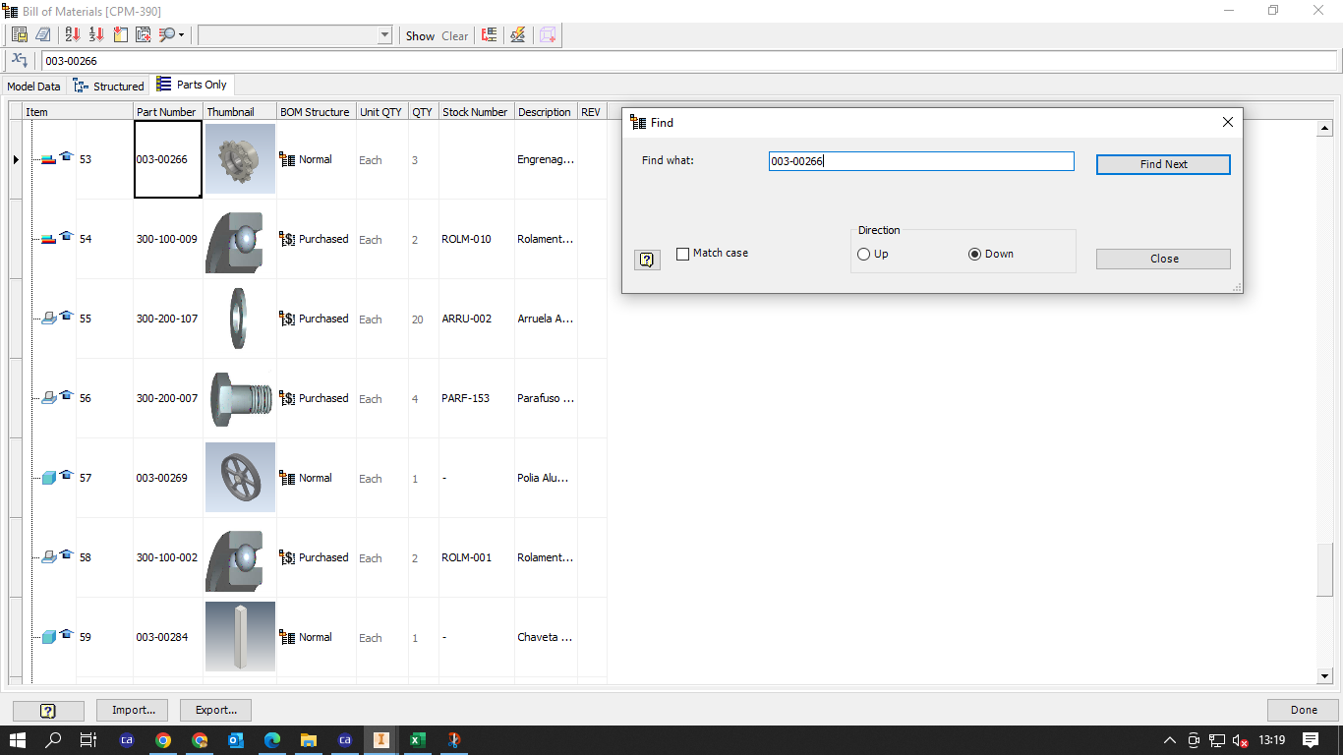Switch to the Structured tab
Screen dimensions: 1343x755
pyautogui.click(x=108, y=85)
